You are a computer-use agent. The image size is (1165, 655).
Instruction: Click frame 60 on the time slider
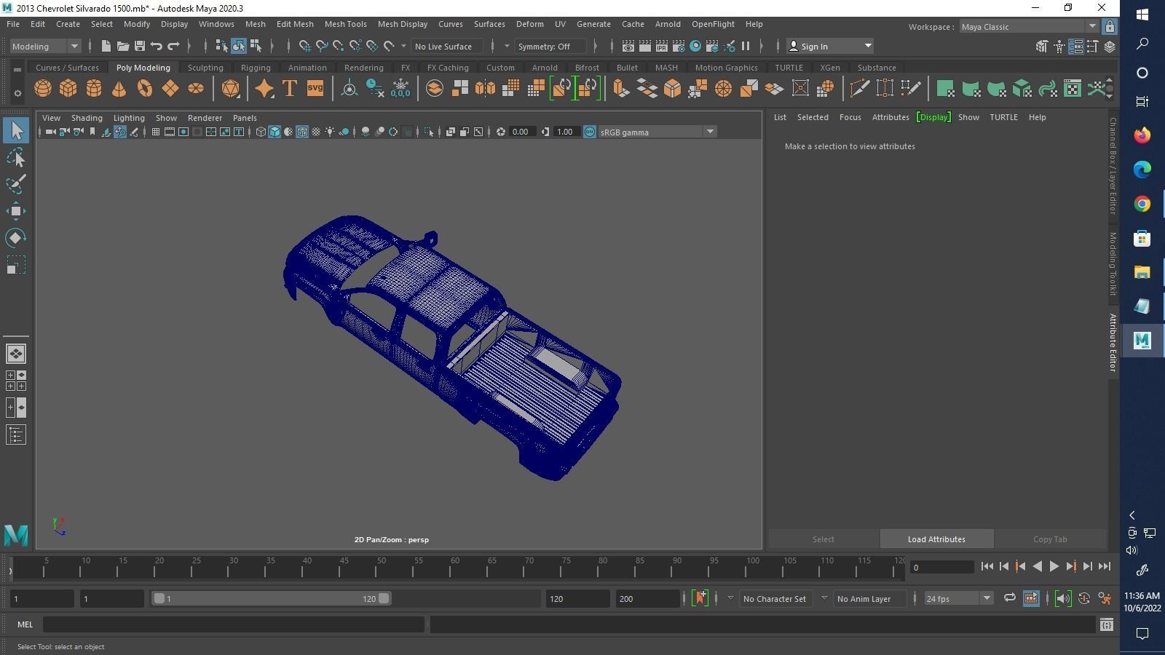[455, 567]
